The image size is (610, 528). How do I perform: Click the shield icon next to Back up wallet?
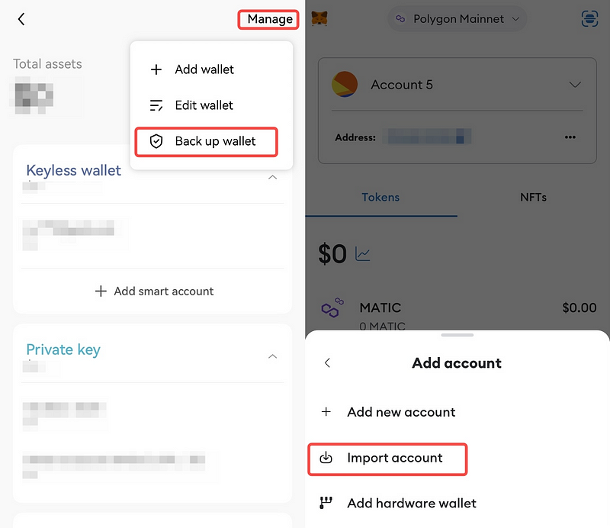(157, 141)
